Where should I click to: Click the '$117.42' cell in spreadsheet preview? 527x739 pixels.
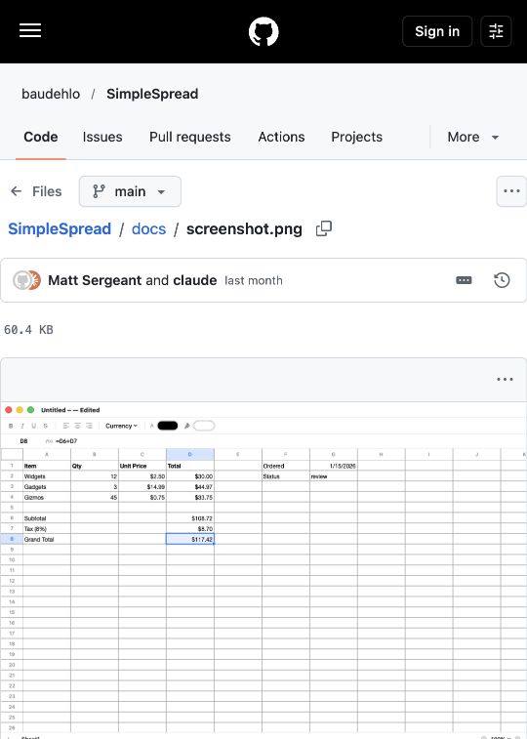point(190,539)
